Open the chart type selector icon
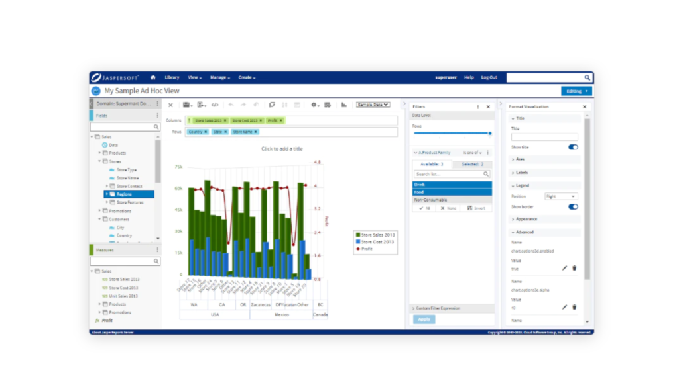Screen dimensions: 679x381 (x=344, y=105)
